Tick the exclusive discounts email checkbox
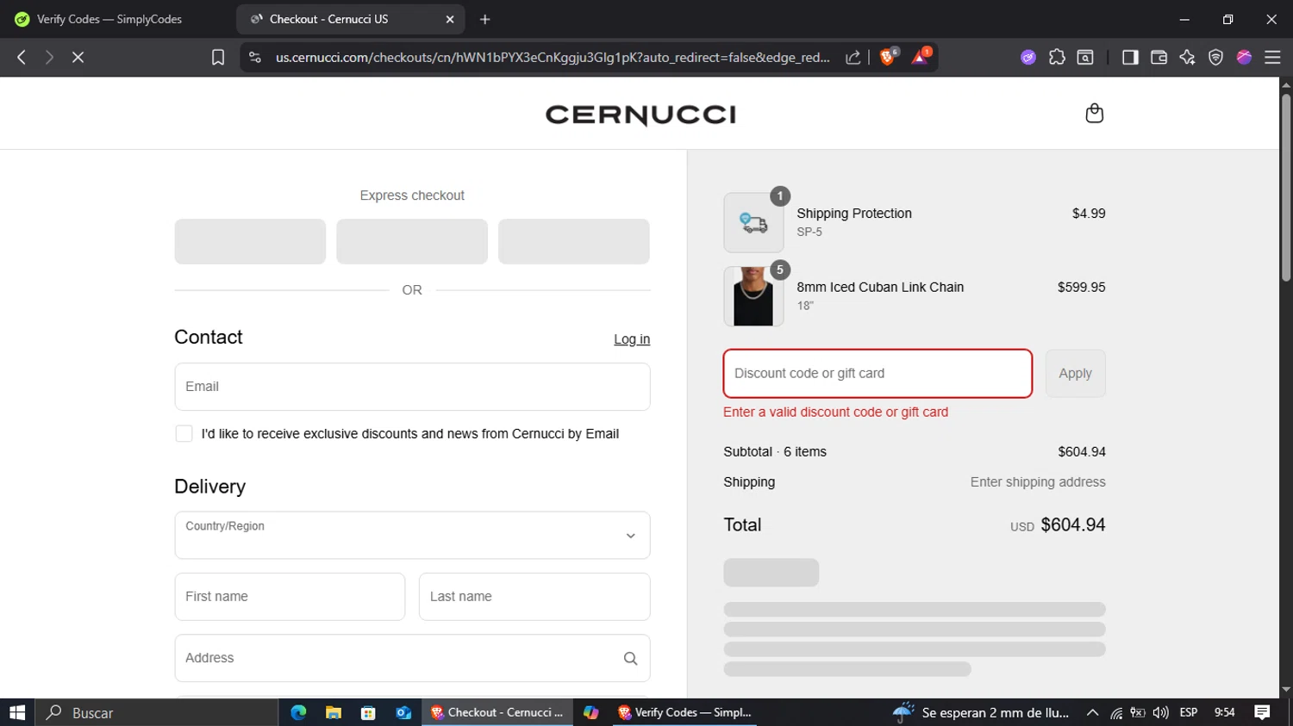Viewport: 1293px width, 726px height. tap(184, 433)
